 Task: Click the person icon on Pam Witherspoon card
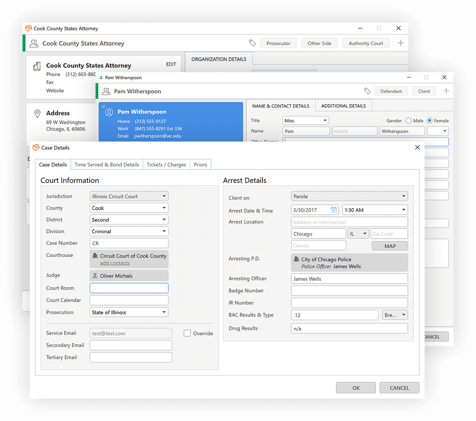109,112
